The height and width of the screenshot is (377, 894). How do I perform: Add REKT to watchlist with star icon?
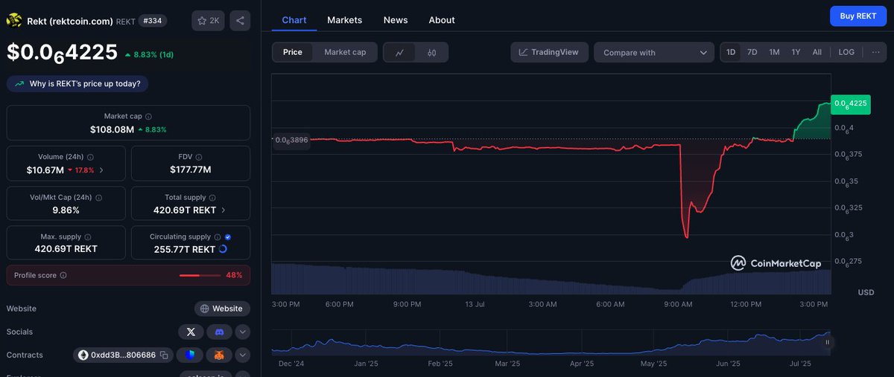point(209,21)
